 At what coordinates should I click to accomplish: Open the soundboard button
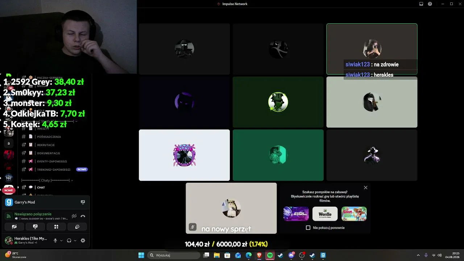click(x=77, y=227)
